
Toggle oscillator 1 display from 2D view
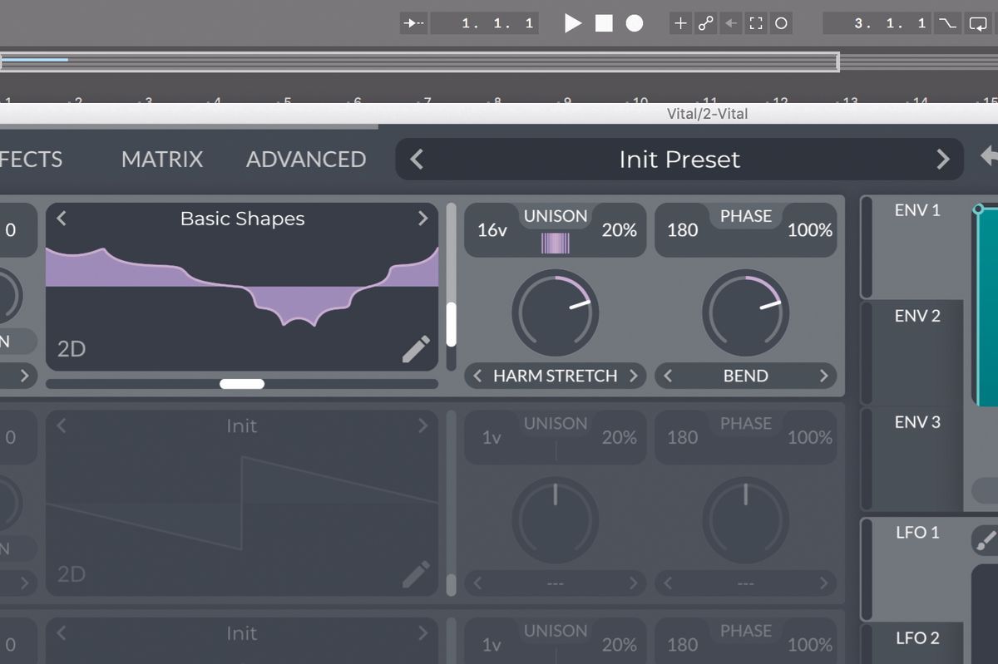click(71, 348)
